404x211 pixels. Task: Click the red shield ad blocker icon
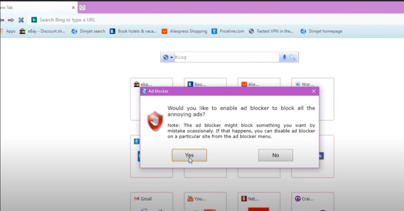point(155,121)
